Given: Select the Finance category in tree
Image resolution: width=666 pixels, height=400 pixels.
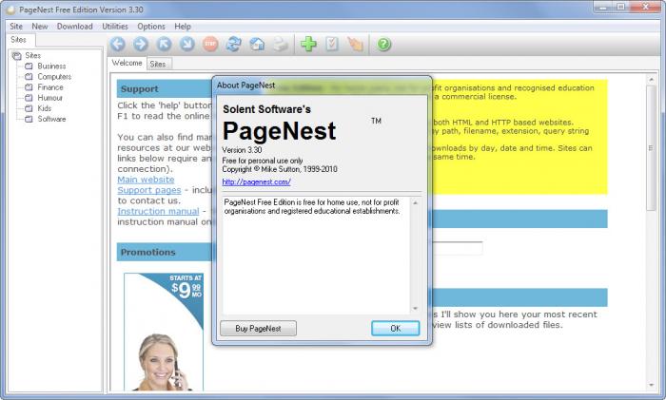Looking at the screenshot, I should [50, 87].
